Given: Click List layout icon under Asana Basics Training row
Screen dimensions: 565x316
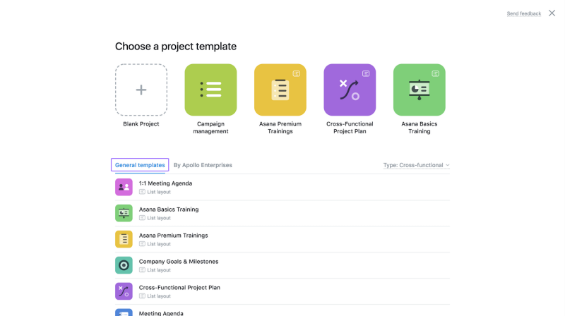Looking at the screenshot, I should coord(143,218).
